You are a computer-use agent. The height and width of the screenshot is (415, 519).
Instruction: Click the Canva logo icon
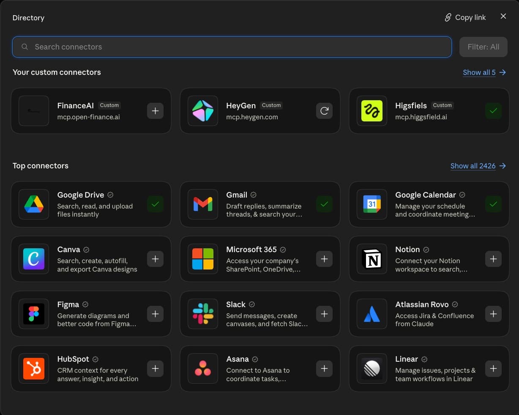(x=34, y=259)
